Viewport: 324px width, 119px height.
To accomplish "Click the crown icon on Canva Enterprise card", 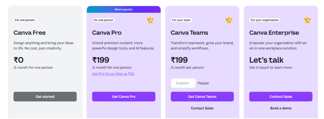I will tap(308, 20).
